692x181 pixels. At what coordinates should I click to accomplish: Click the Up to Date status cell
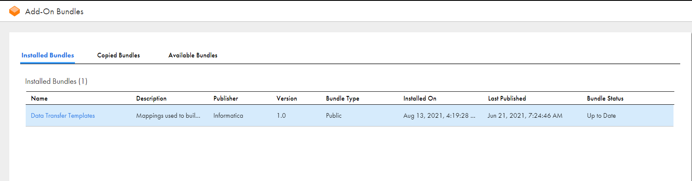(601, 116)
